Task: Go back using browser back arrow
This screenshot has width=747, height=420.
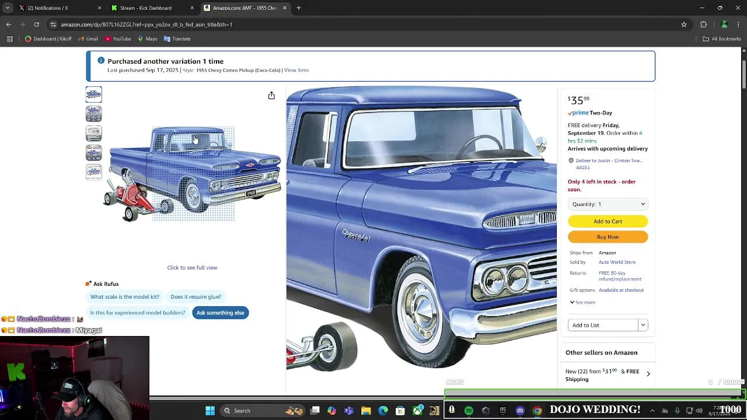Action: pos(9,24)
